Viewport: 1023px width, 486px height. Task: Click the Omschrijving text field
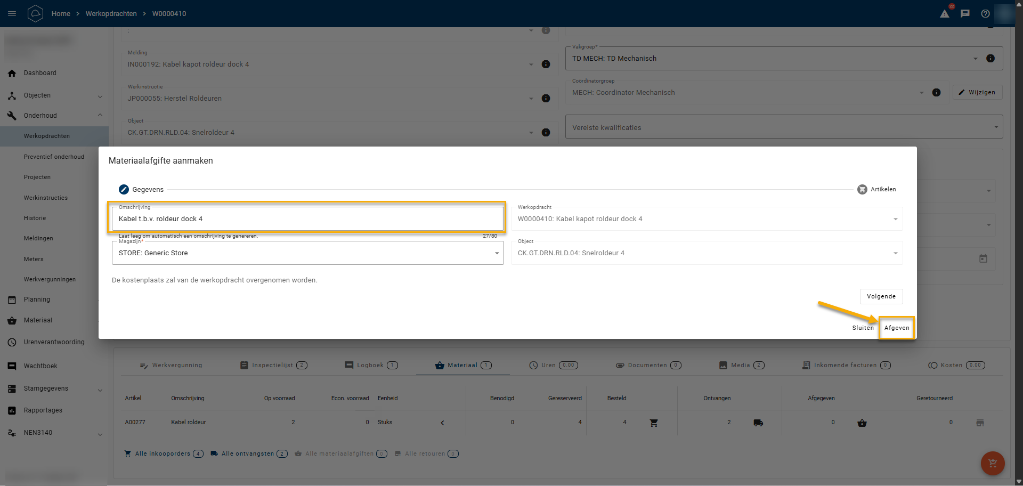tap(307, 219)
